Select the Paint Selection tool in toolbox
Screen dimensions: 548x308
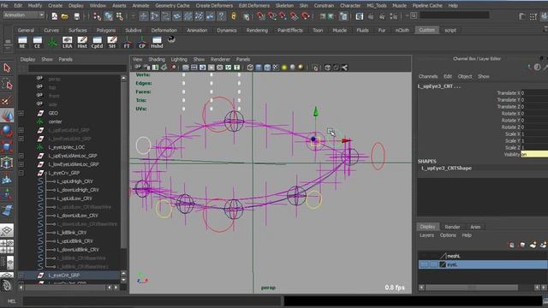[x=7, y=101]
